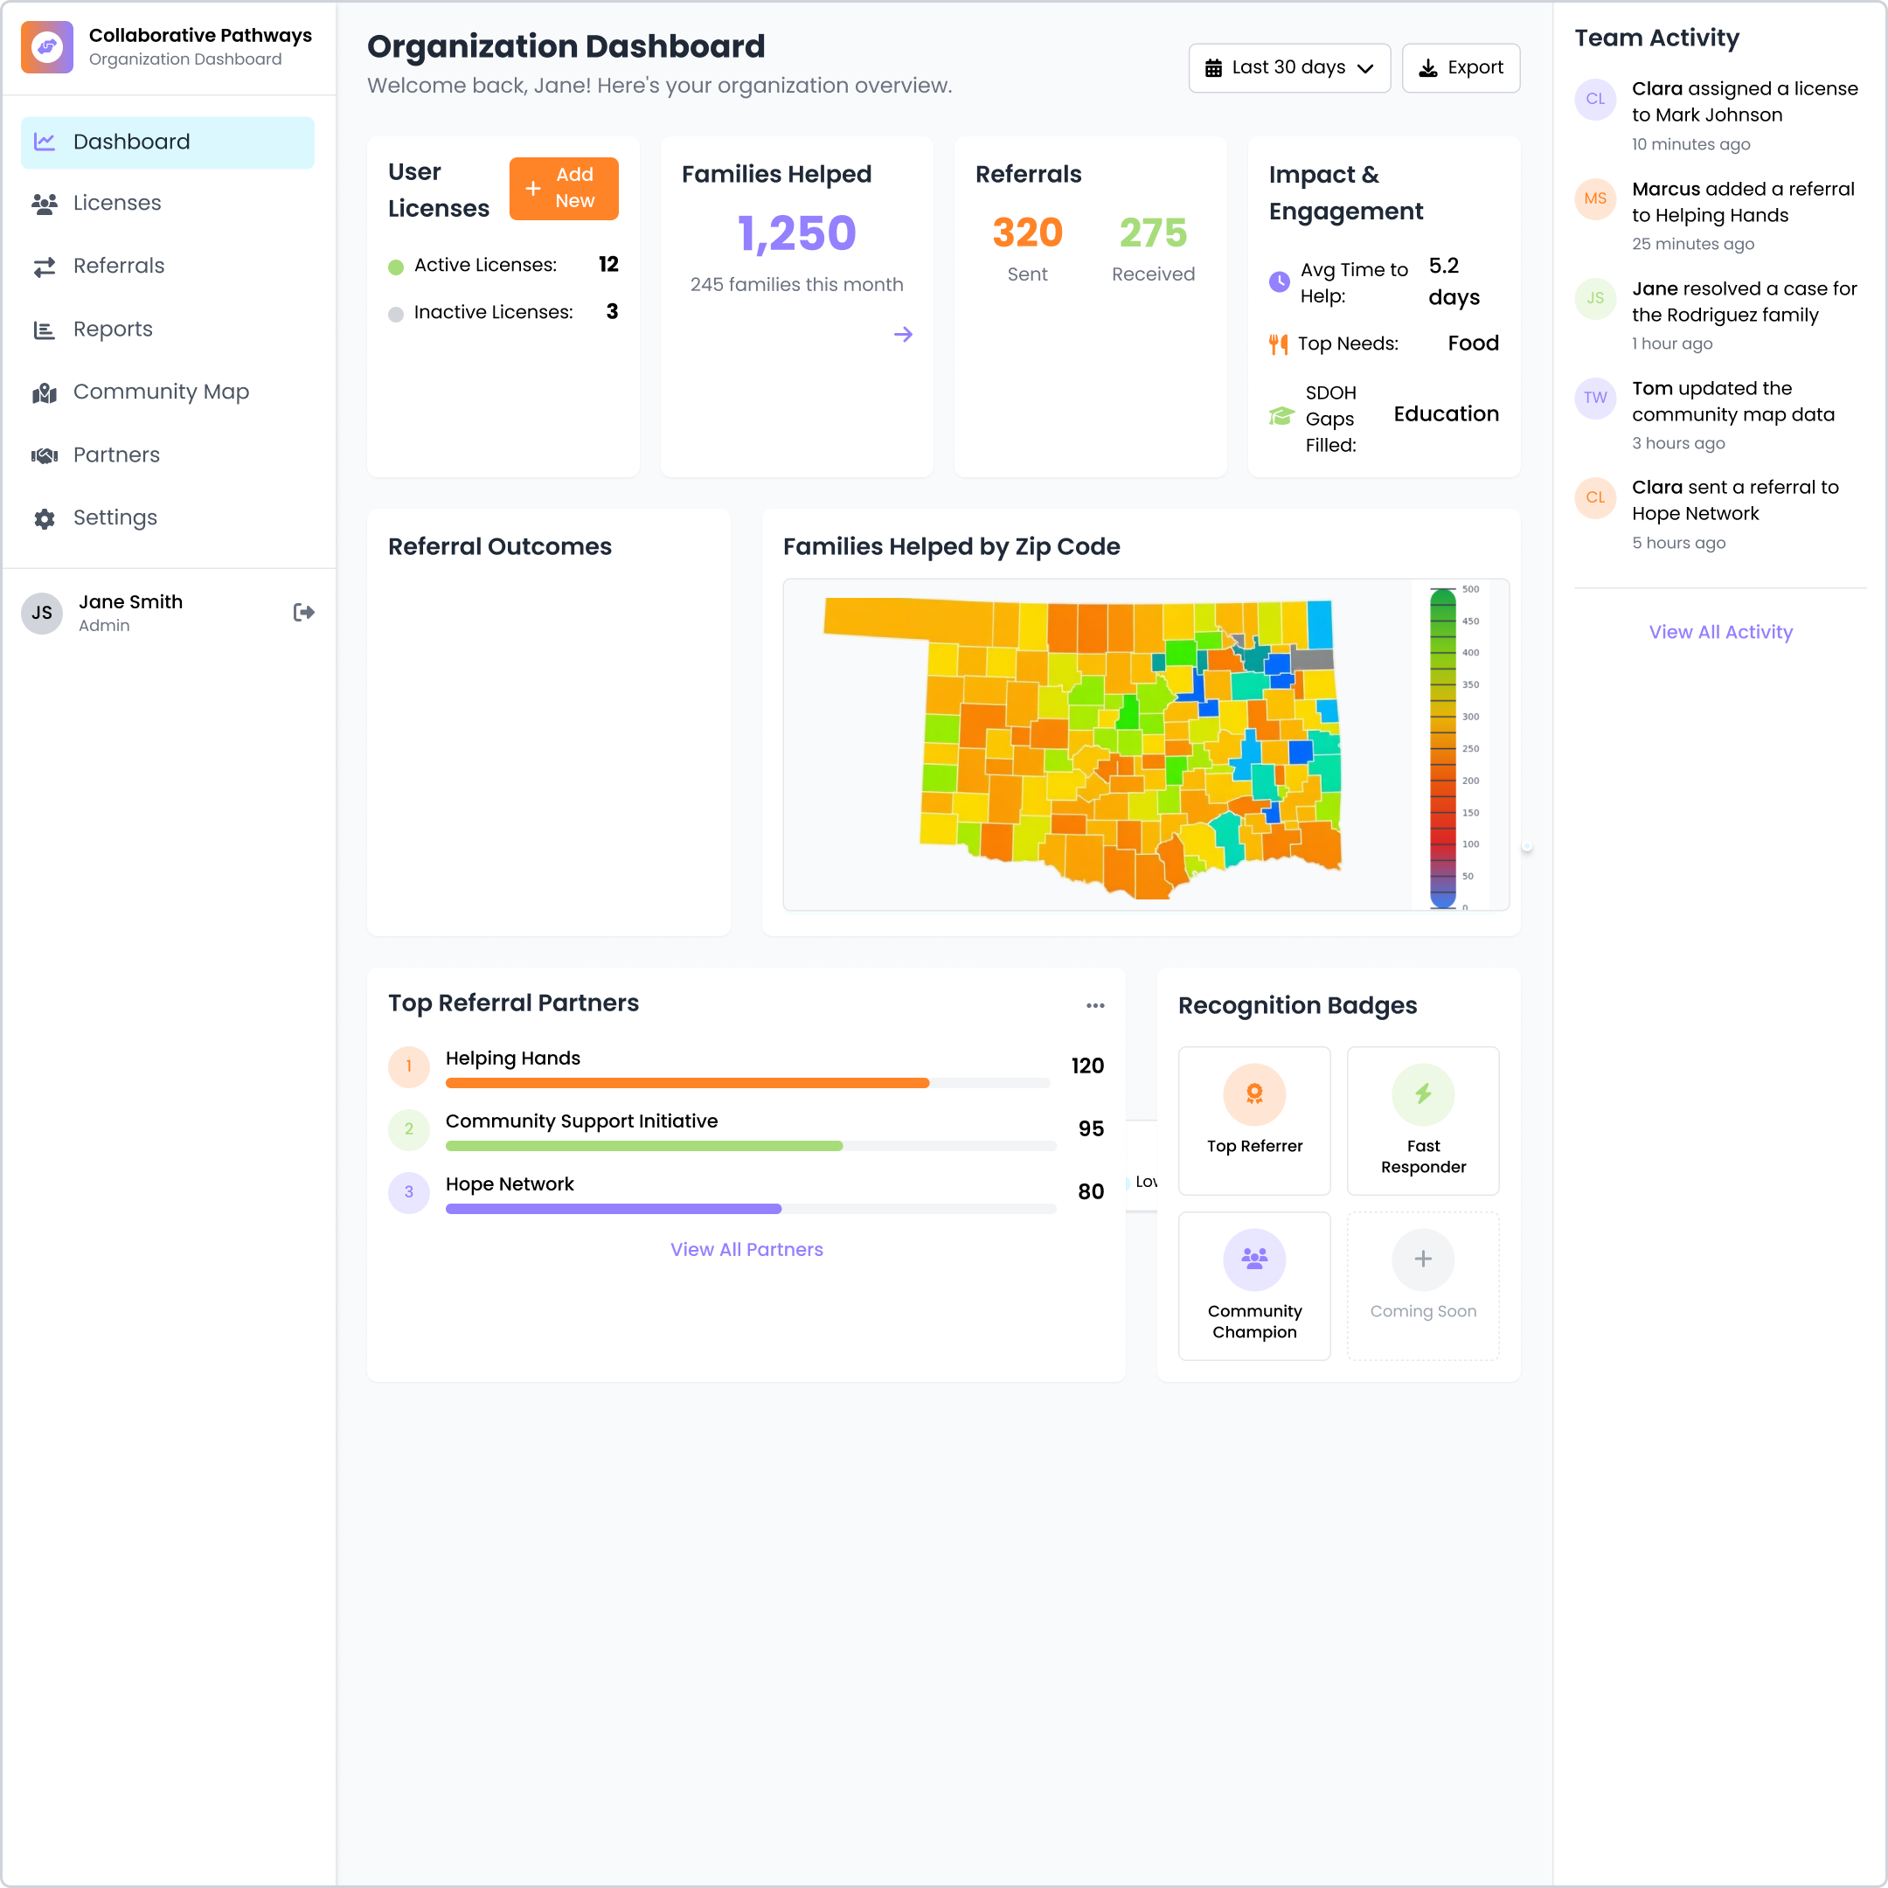Select the Licenses icon in sidebar
The height and width of the screenshot is (1888, 1888).
click(x=45, y=204)
